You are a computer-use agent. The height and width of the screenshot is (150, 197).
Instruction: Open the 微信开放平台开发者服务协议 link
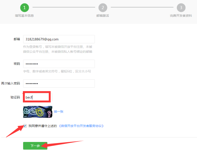pos(81,126)
